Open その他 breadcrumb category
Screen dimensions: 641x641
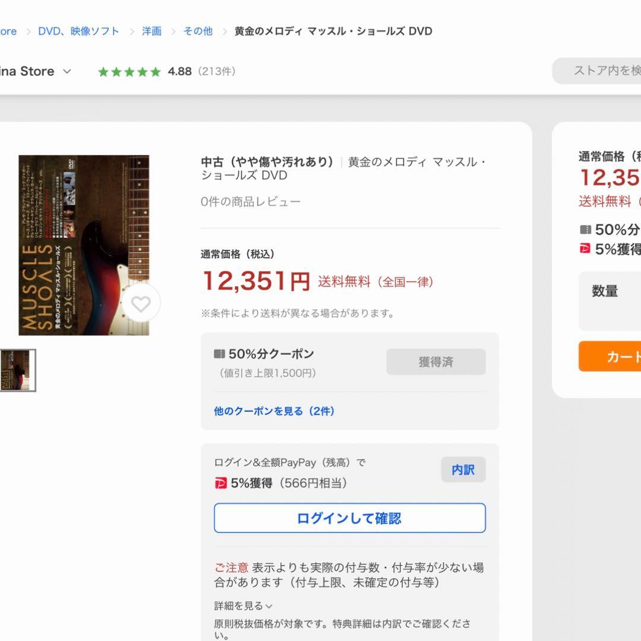198,31
